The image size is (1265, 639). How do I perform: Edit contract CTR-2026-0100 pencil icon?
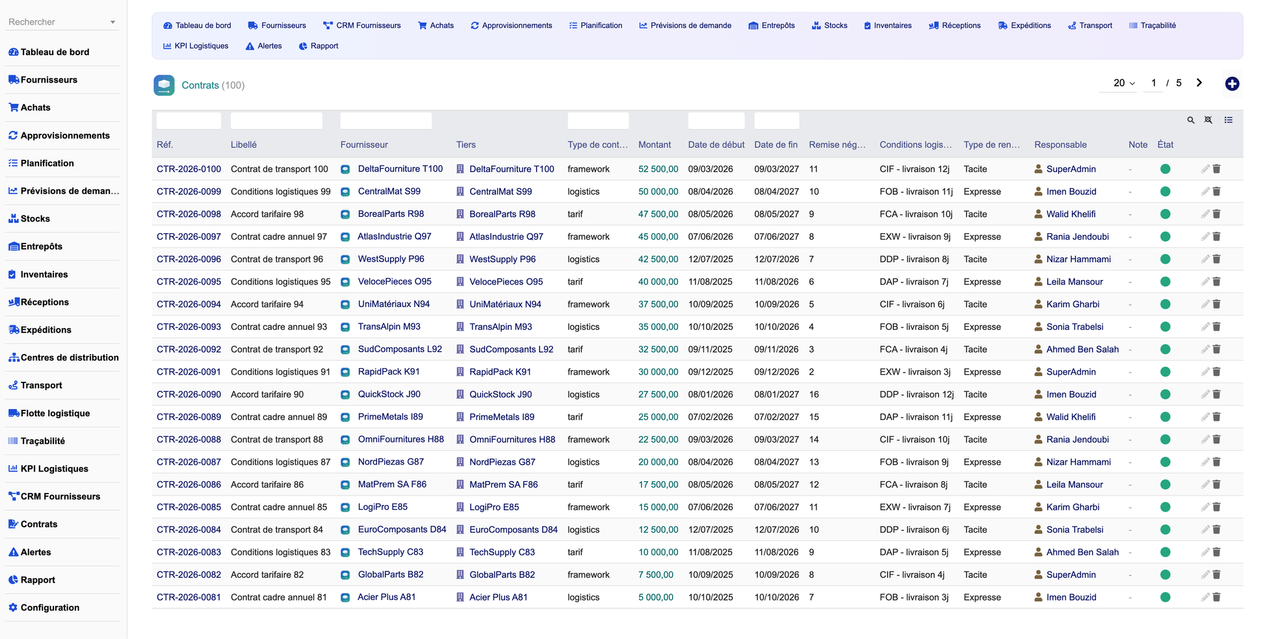pos(1205,169)
